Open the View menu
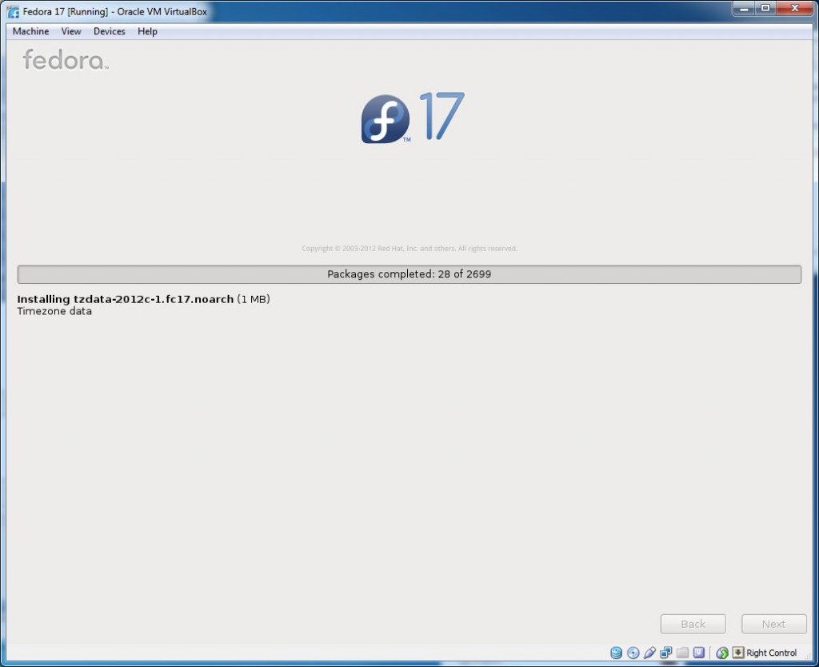 pos(71,31)
